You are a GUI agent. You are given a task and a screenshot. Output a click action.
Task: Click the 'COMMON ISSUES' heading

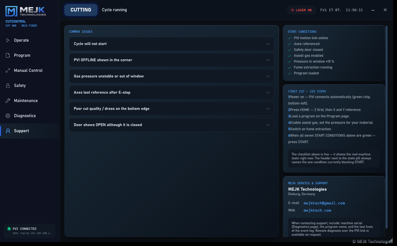click(x=81, y=32)
